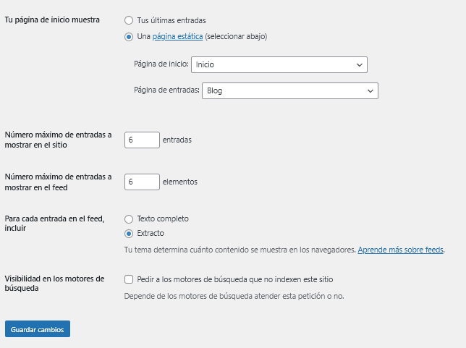Enable the search engines no-index checkbox
This screenshot has width=466, height=348.
tap(129, 279)
